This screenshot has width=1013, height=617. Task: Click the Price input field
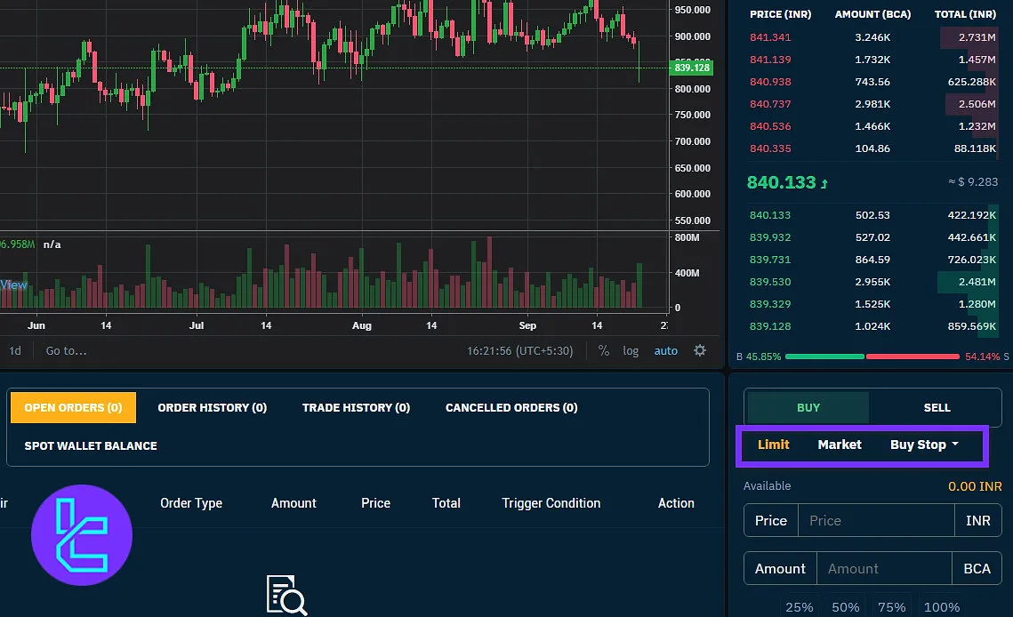pyautogui.click(x=875, y=521)
